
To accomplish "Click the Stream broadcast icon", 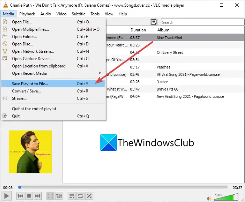I will click(x=5, y=98).
